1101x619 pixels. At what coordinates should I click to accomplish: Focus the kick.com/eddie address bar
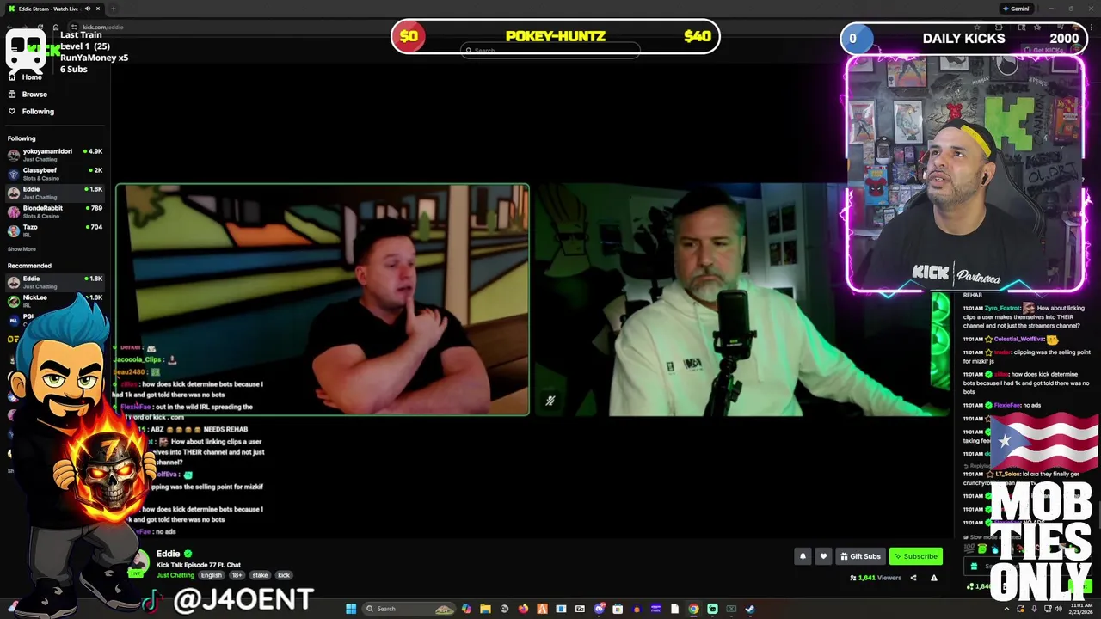[x=103, y=27]
